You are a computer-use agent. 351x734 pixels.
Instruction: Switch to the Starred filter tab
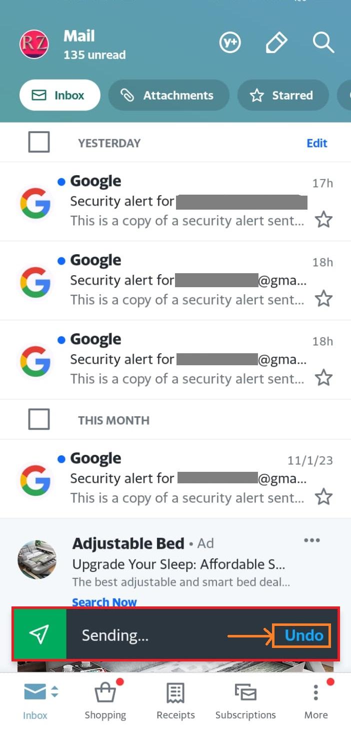tap(282, 95)
